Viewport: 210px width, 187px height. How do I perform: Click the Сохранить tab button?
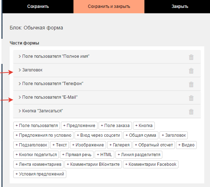click(x=38, y=6)
